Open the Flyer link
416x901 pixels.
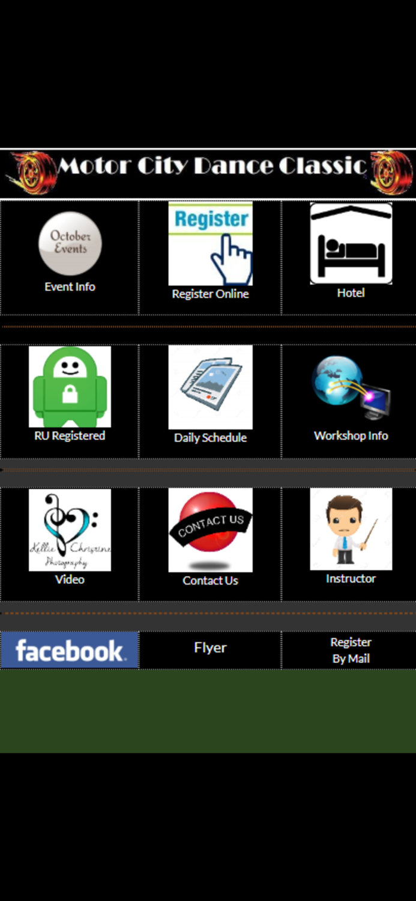[210, 648]
